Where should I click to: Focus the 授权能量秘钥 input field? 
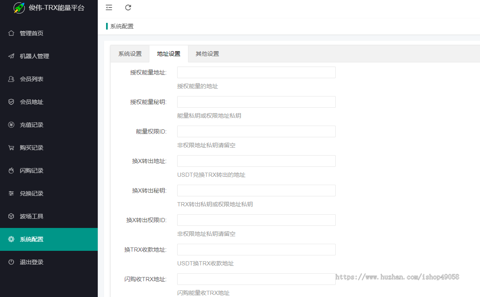coord(256,102)
